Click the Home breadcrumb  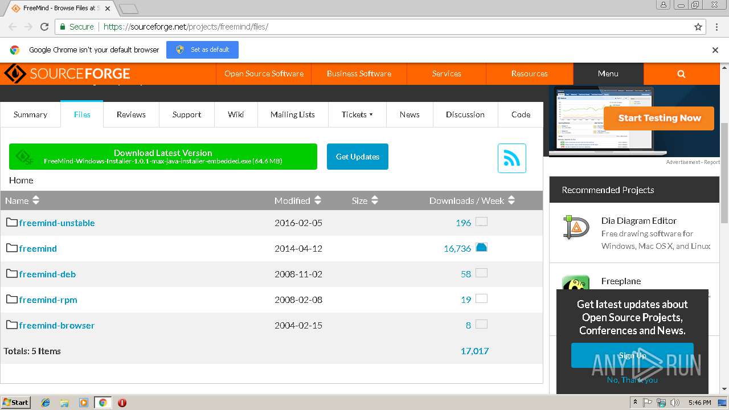pos(21,180)
